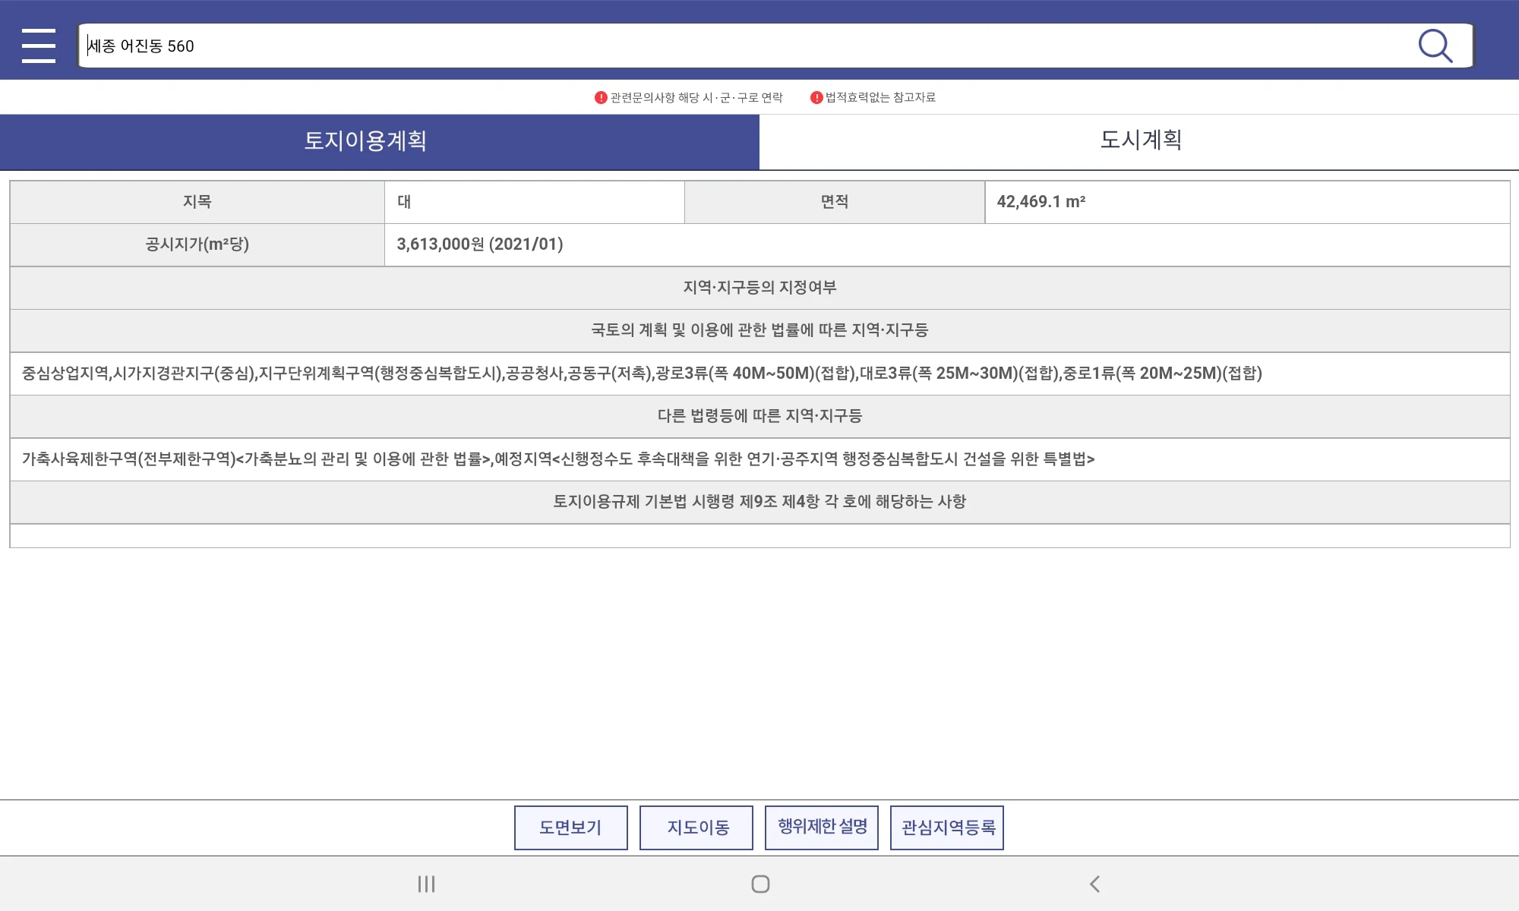Tap red alert icon beside 관련문의사항
1519x911 pixels.
coord(601,97)
